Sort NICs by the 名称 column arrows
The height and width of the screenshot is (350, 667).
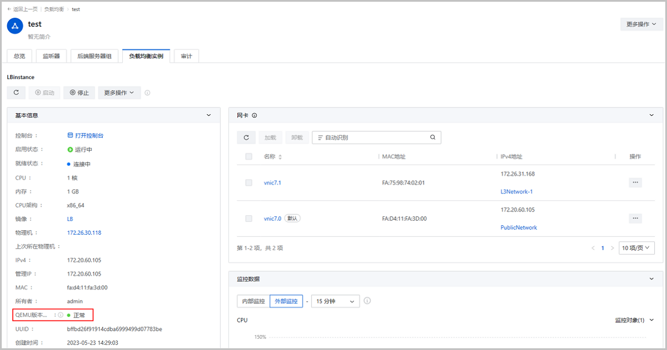click(x=280, y=157)
